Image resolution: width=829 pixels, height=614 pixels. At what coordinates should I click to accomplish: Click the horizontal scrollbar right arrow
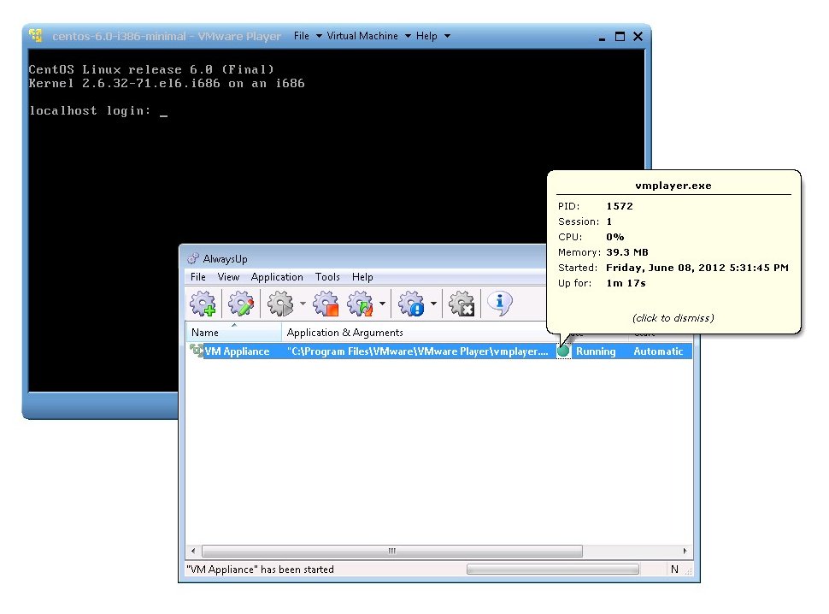tap(685, 551)
